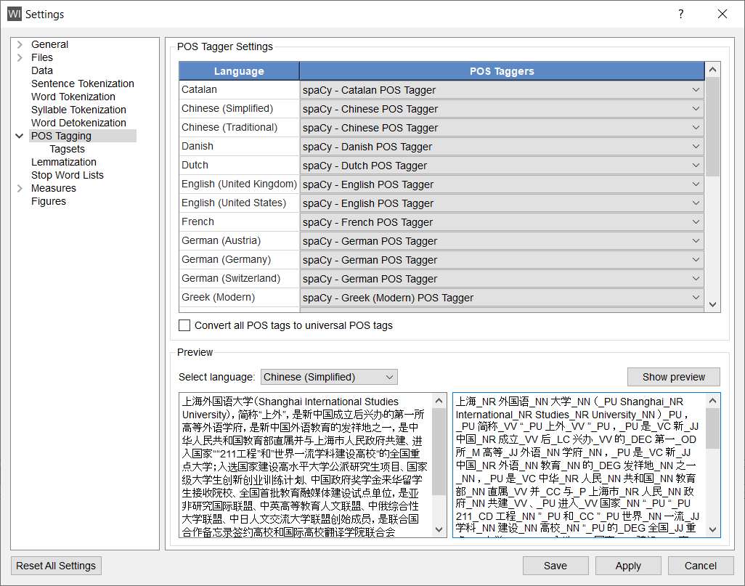Open the Select language preview dropdown
The width and height of the screenshot is (745, 586).
tap(329, 377)
